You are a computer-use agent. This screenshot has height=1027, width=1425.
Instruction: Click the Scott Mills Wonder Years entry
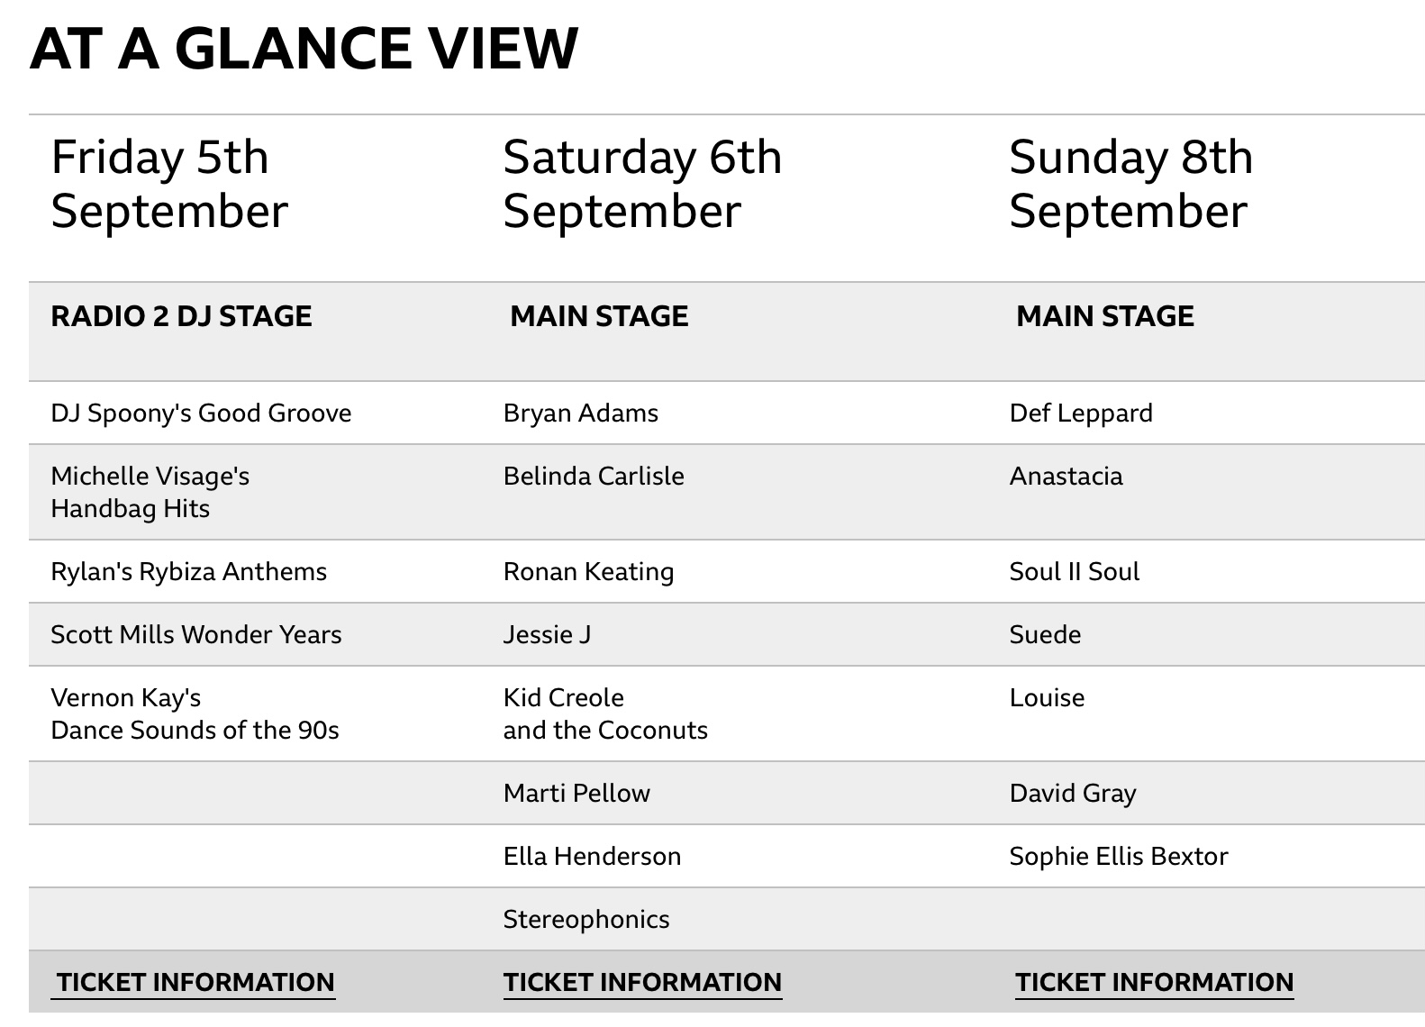196,634
